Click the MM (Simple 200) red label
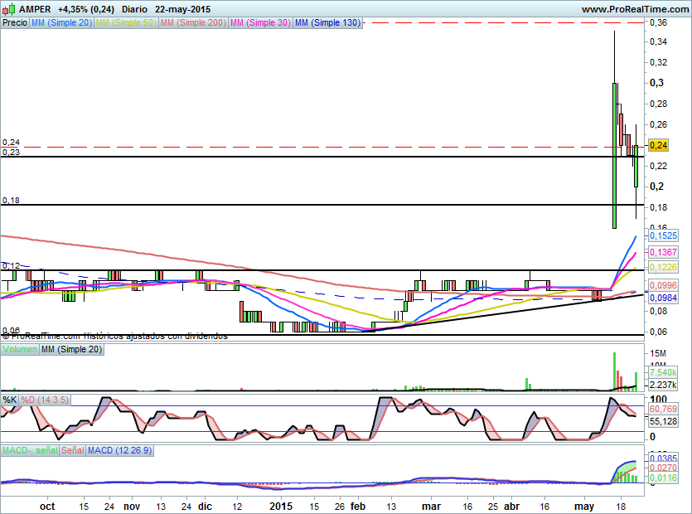Viewport: 692px width, 514px height. point(191,23)
